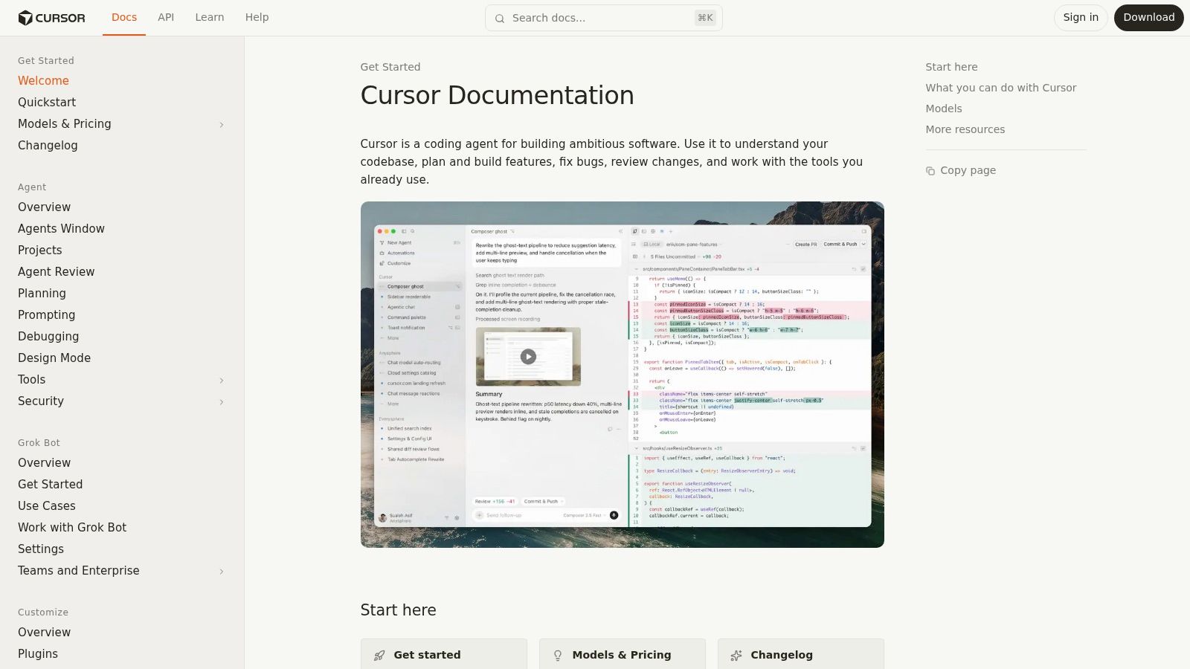This screenshot has width=1190, height=669.
Task: Open the Debugging page
Action: (48, 337)
